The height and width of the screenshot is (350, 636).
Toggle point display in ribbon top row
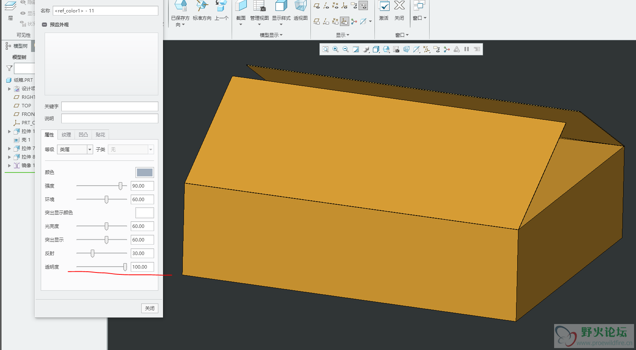[x=335, y=5]
